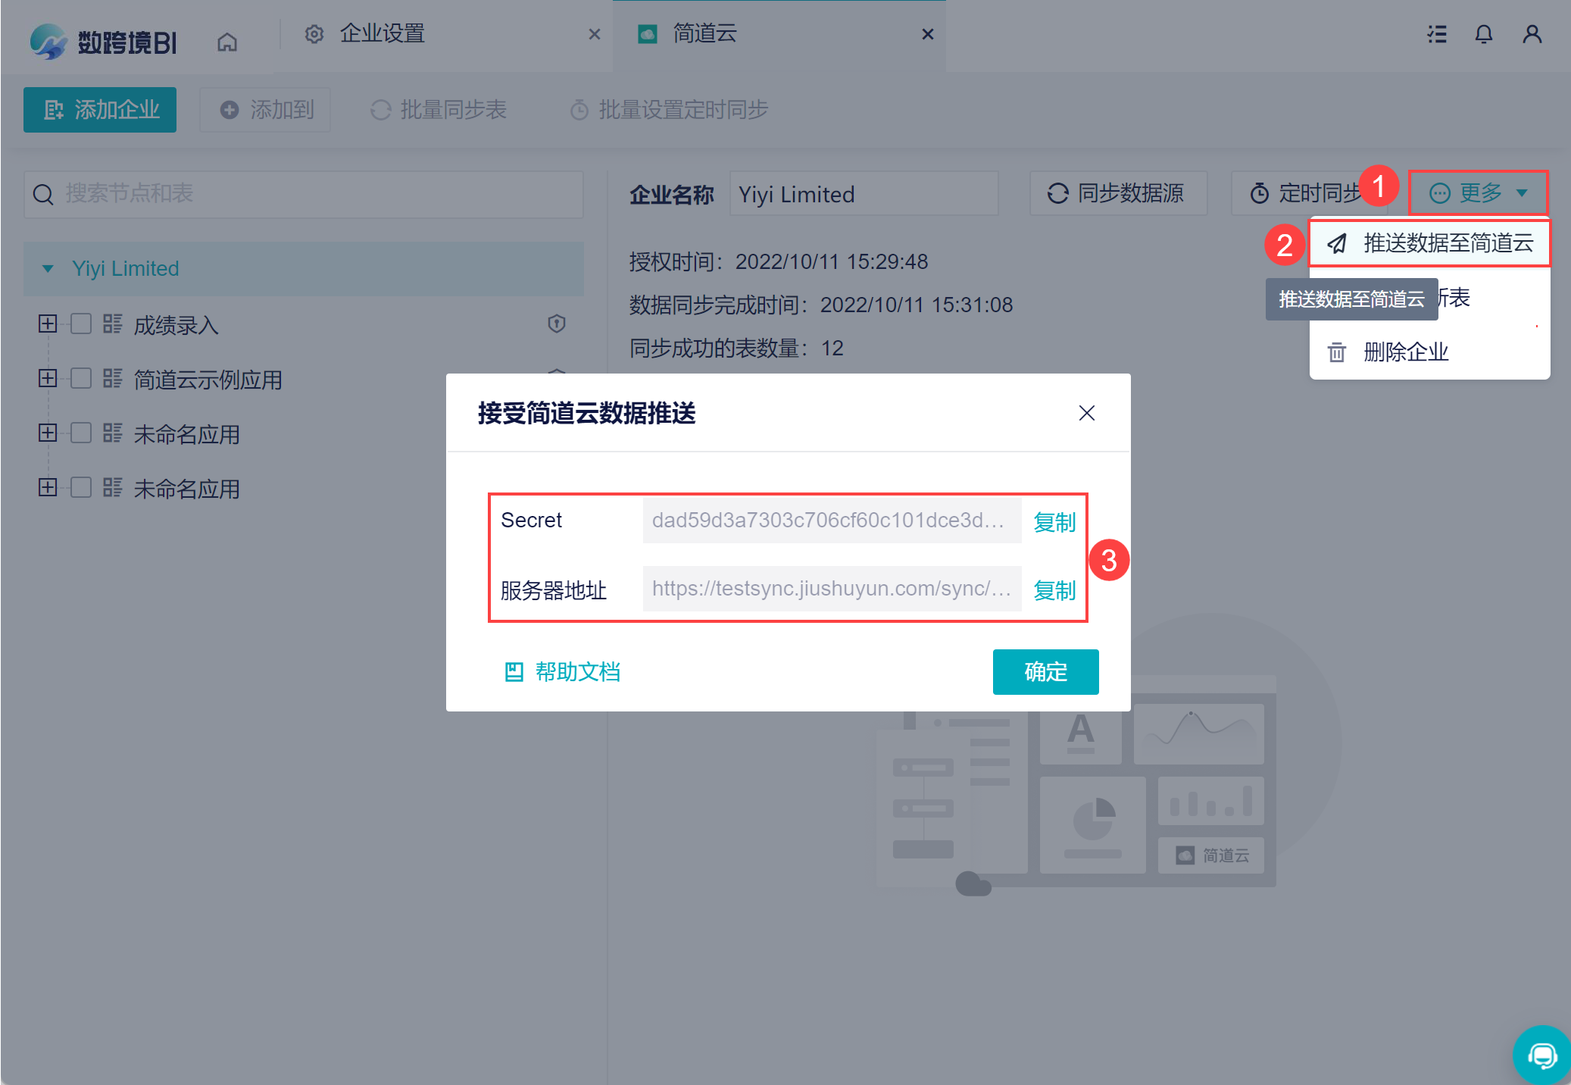Click the trash icon beside 删除企业

(1337, 352)
